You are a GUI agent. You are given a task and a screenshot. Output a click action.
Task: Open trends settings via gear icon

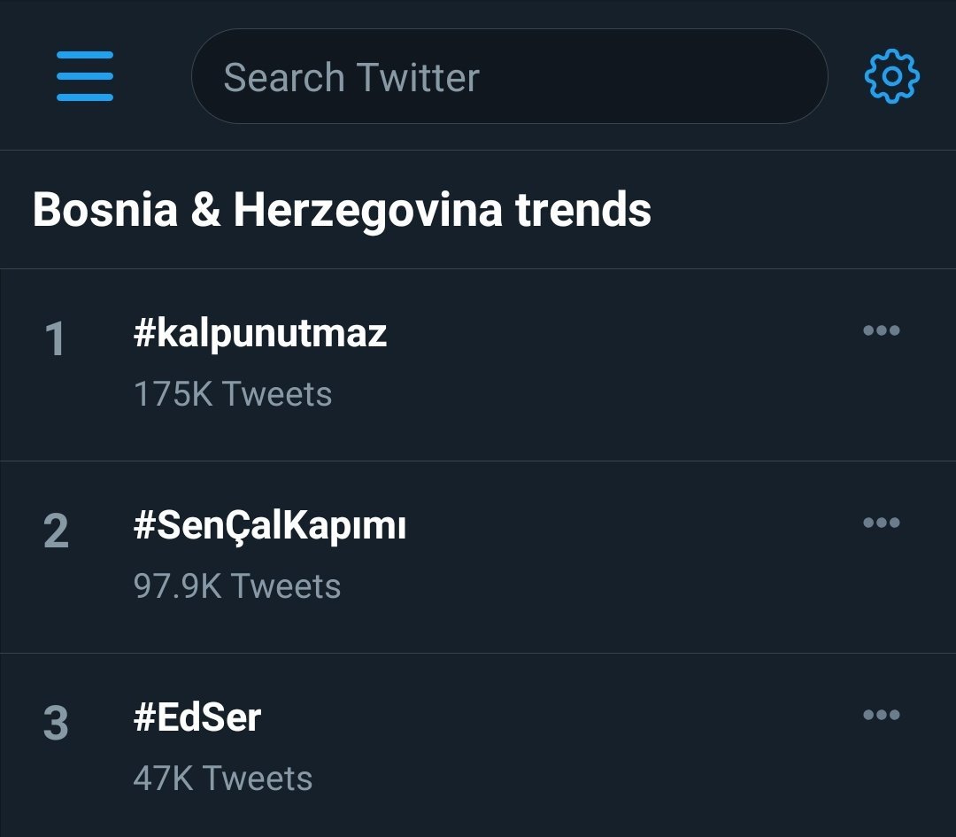pos(891,76)
